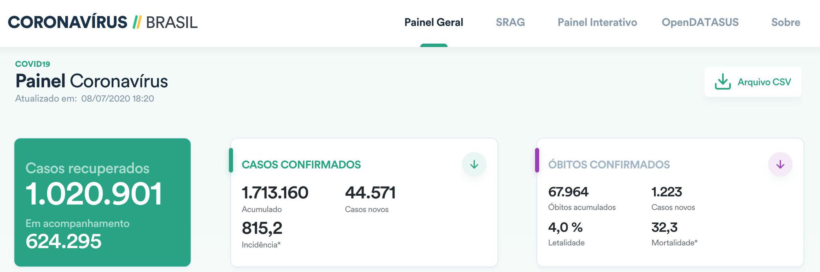Go to the OpenDATASUS tab
820x272 pixels.
tap(700, 22)
